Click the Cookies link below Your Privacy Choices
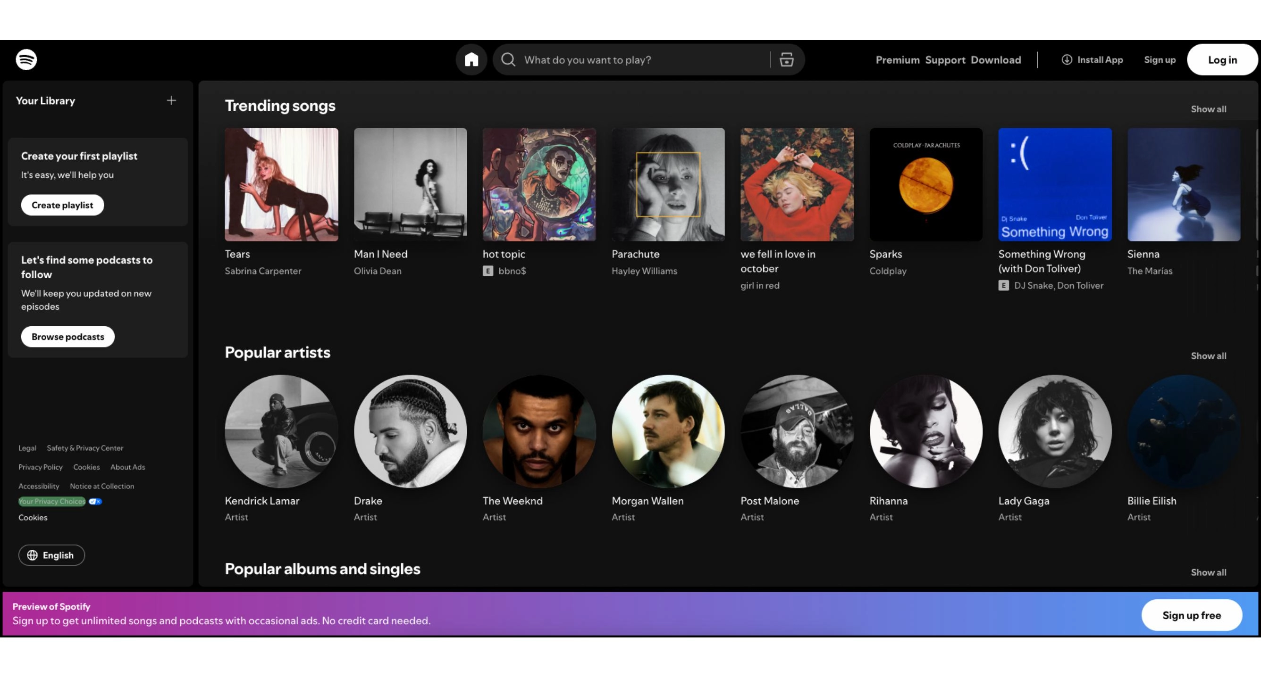Screen dimensions: 1261x678 pyautogui.click(x=33, y=518)
